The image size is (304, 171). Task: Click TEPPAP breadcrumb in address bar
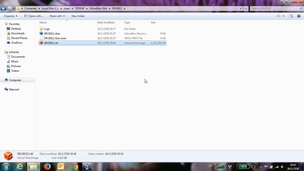[x=79, y=9]
